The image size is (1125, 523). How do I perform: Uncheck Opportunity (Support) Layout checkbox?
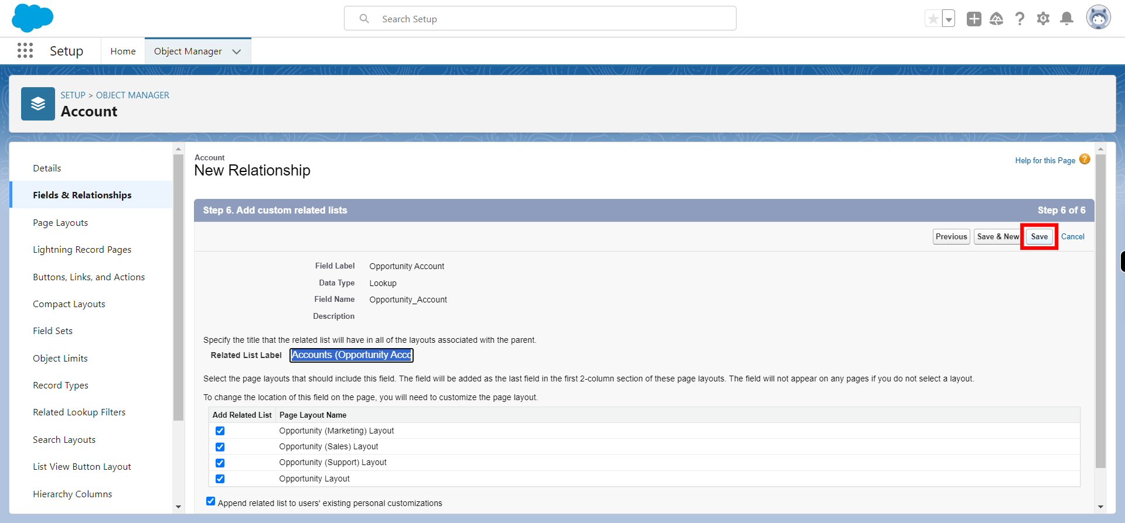tap(220, 463)
